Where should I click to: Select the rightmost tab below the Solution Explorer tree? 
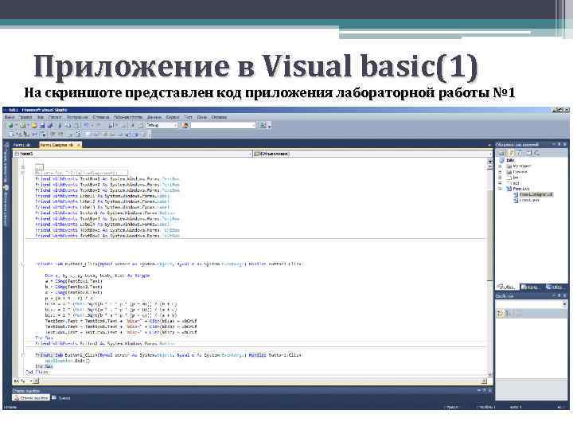point(554,287)
